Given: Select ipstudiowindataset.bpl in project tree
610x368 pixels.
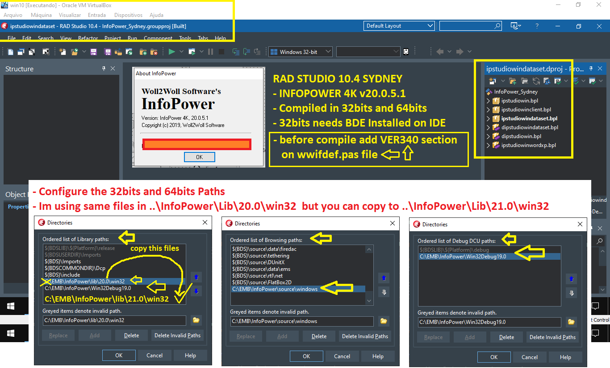Looking at the screenshot, I should [x=529, y=119].
